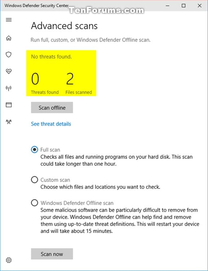Click the Advanced scans heading
Image resolution: width=208 pixels, height=271 pixels.
[x=64, y=26]
